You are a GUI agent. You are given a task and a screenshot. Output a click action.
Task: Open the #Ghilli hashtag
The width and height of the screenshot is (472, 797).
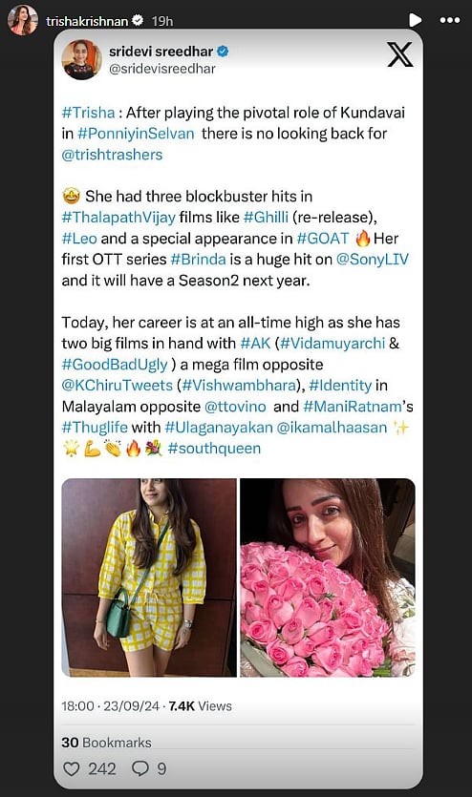coord(266,217)
